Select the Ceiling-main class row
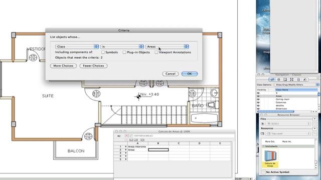Screen dimensions: 321x180 coord(287,99)
